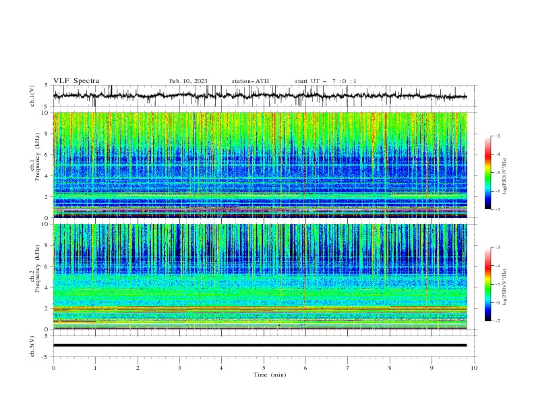Click the time axis tick label "3"
This screenshot has height=413, width=534.
(179, 368)
